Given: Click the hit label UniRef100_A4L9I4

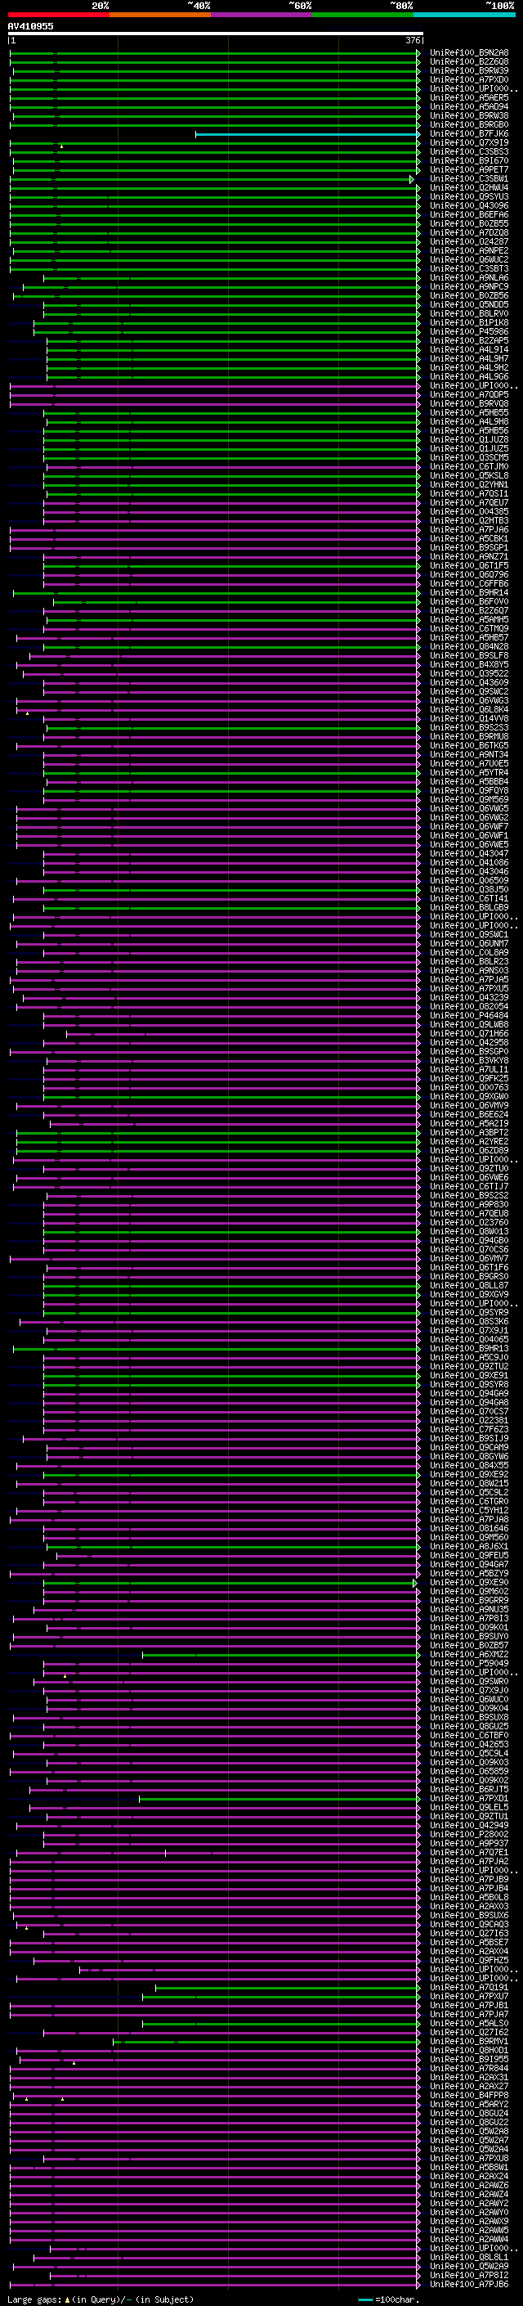Looking at the screenshot, I should (x=469, y=350).
